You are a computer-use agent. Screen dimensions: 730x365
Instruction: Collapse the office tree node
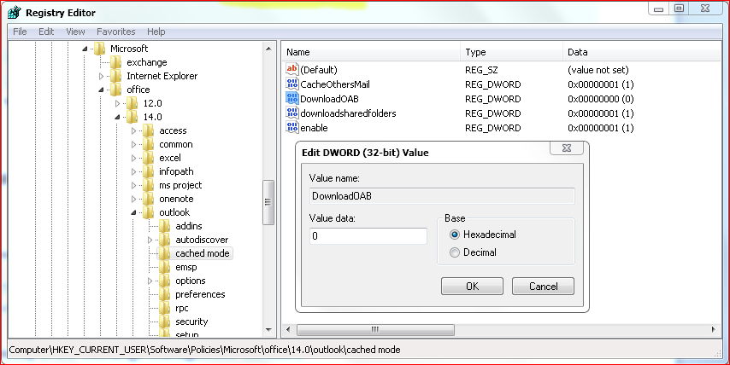[x=101, y=90]
